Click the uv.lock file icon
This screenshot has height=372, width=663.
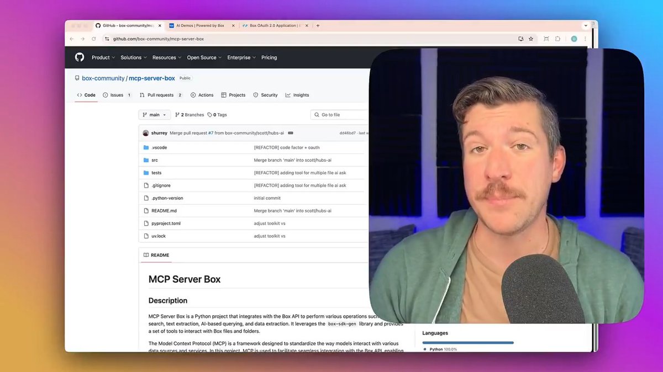[x=146, y=236]
